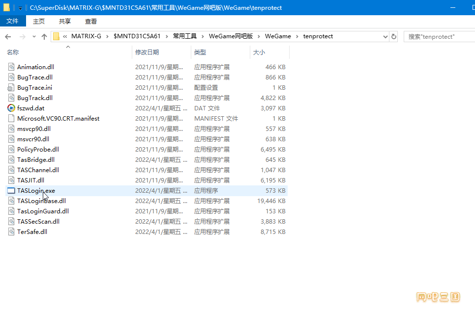Open the 共享 ribbon tab
This screenshot has height=309, width=475.
pyautogui.click(x=65, y=21)
